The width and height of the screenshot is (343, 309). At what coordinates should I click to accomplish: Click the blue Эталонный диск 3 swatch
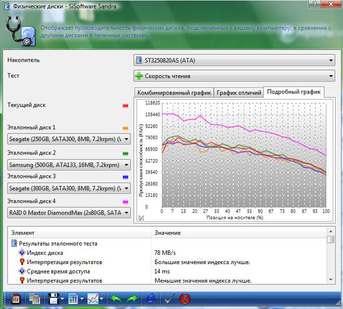[125, 177]
